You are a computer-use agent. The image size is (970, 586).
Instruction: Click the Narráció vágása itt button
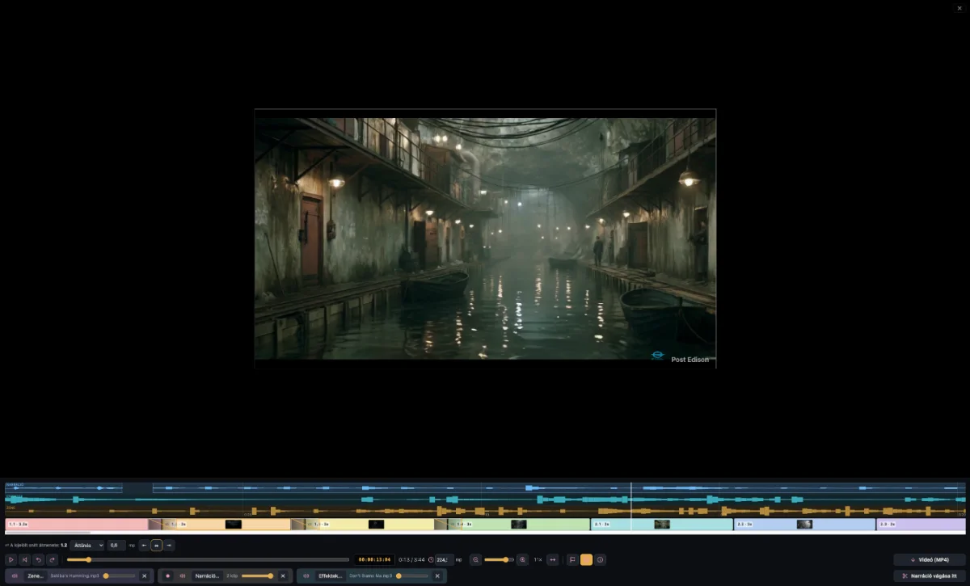(930, 576)
